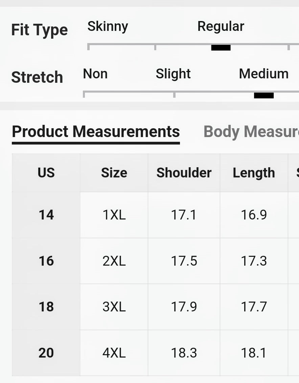Click the Non stretch label
299x383 pixels.
click(95, 74)
